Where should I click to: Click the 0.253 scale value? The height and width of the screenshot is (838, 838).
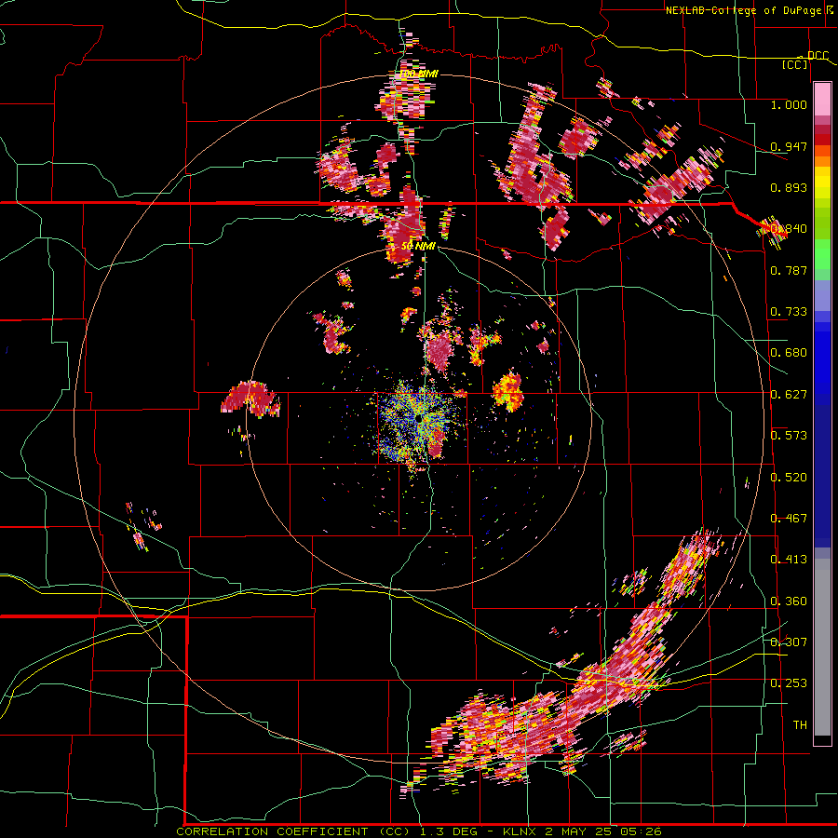[789, 683]
